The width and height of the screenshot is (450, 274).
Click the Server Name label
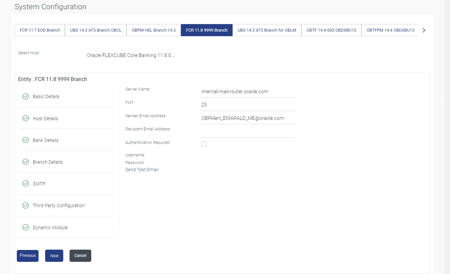click(x=137, y=89)
